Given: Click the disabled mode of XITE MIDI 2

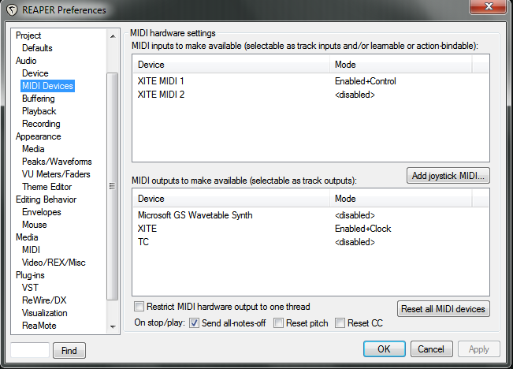Looking at the screenshot, I should (x=355, y=95).
